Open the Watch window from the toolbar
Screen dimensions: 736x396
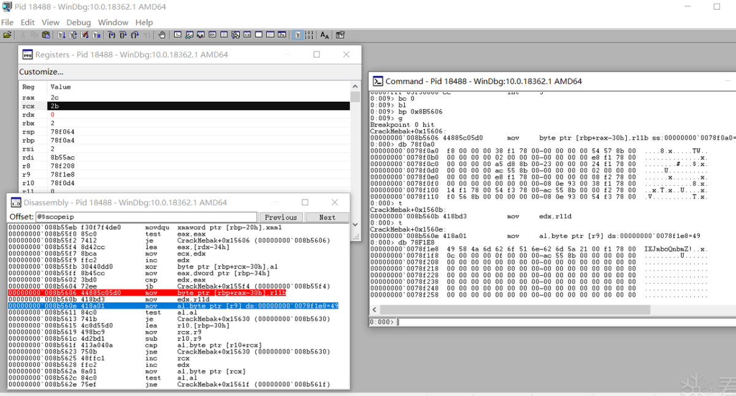(x=190, y=35)
